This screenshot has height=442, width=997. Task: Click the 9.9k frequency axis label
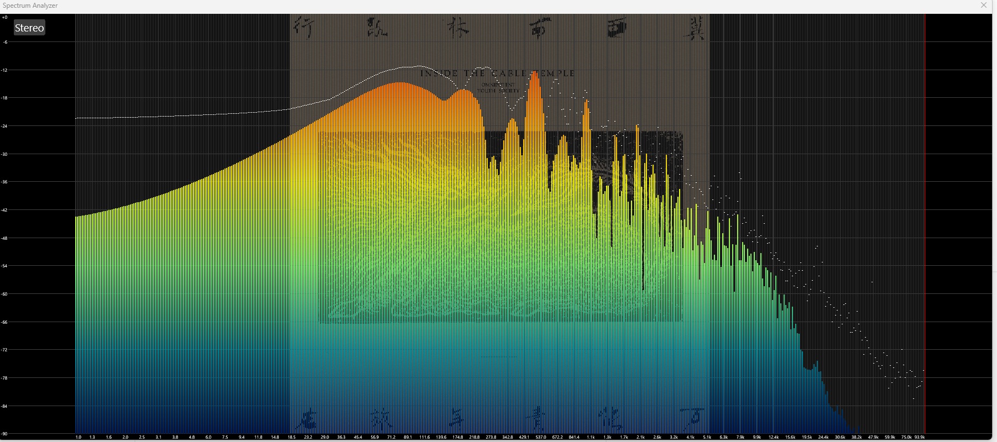756,437
